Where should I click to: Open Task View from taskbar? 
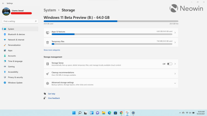click(x=86, y=113)
